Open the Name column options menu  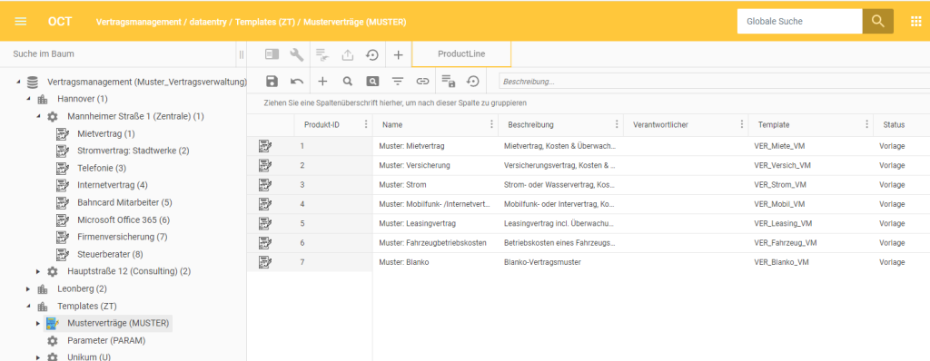(491, 124)
